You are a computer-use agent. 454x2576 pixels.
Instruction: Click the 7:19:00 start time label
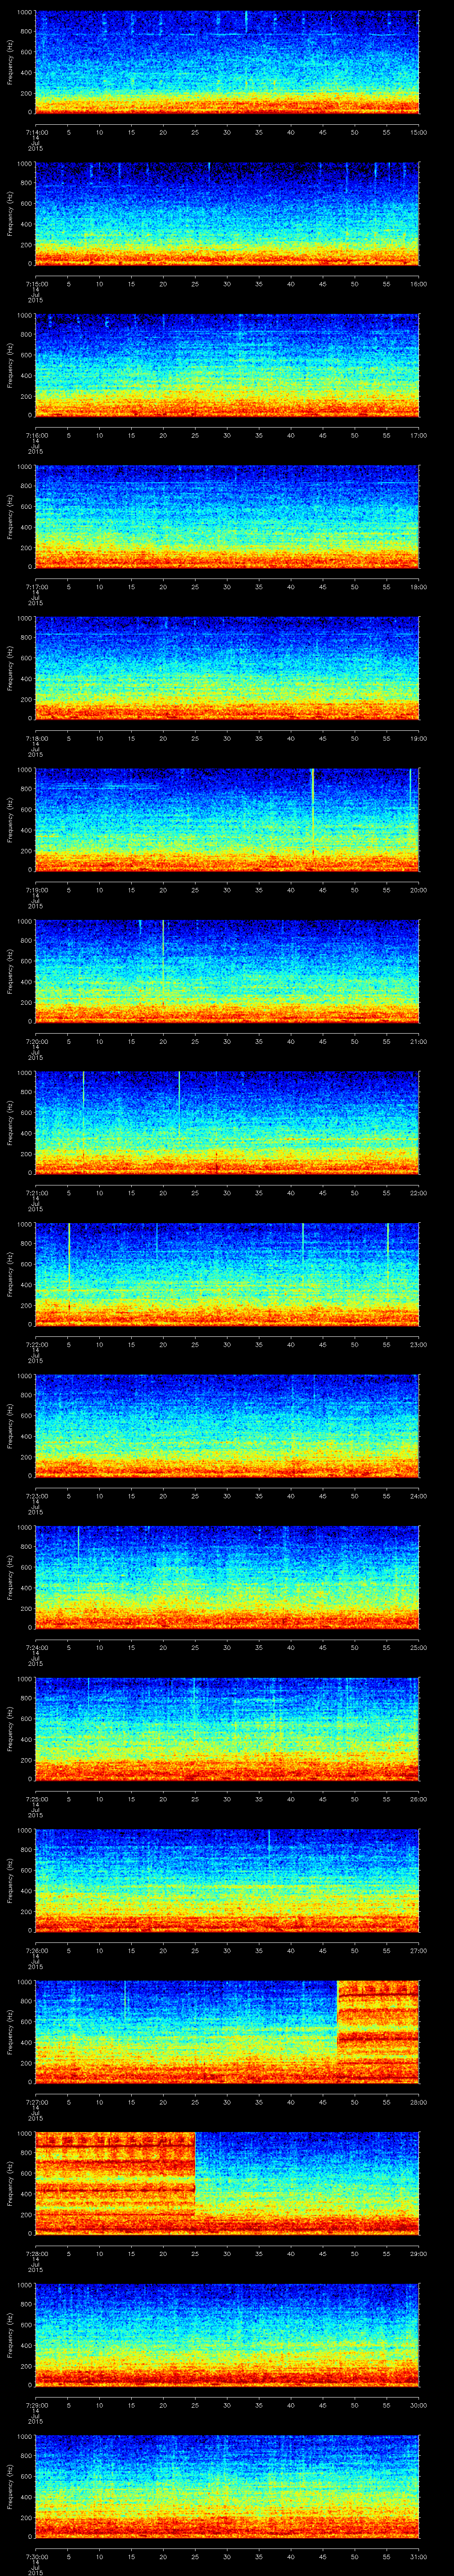coord(36,890)
